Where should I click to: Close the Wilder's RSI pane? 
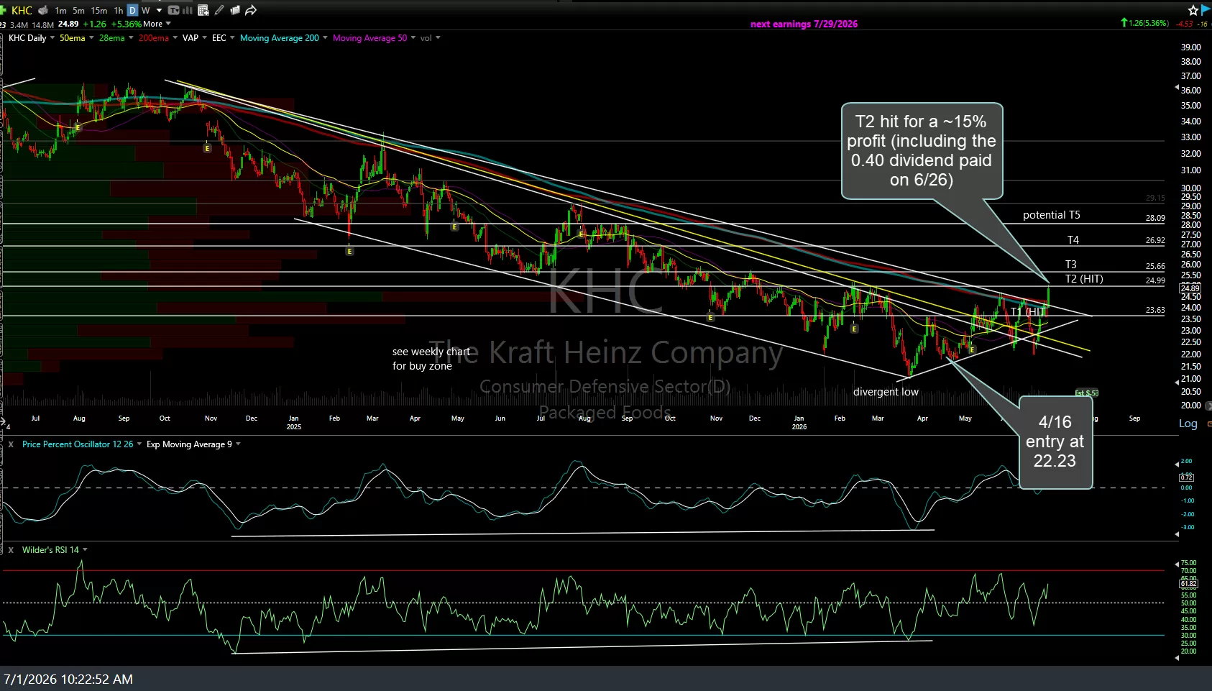11,550
